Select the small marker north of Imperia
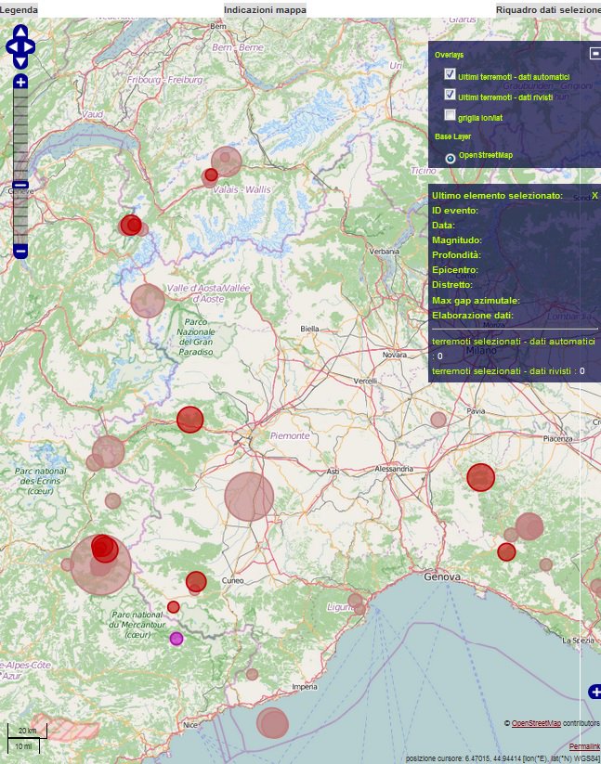601x764 pixels. 252,674
